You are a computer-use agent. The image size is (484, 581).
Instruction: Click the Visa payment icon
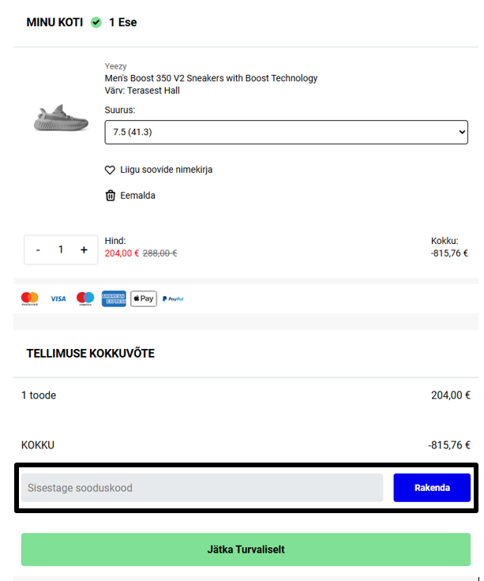click(58, 298)
